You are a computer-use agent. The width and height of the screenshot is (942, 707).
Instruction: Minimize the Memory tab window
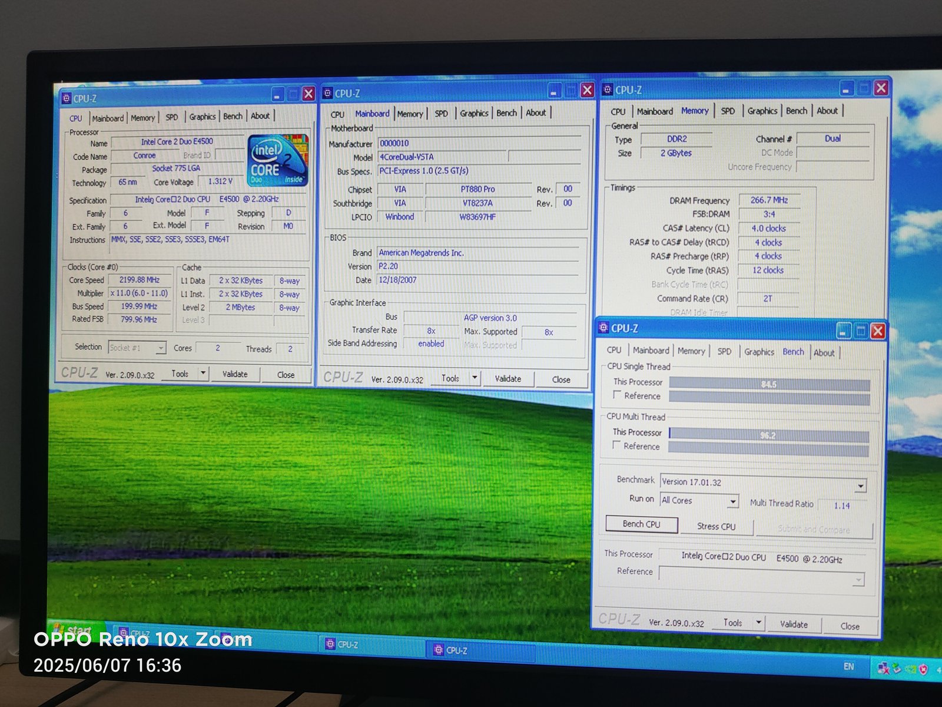click(x=846, y=89)
